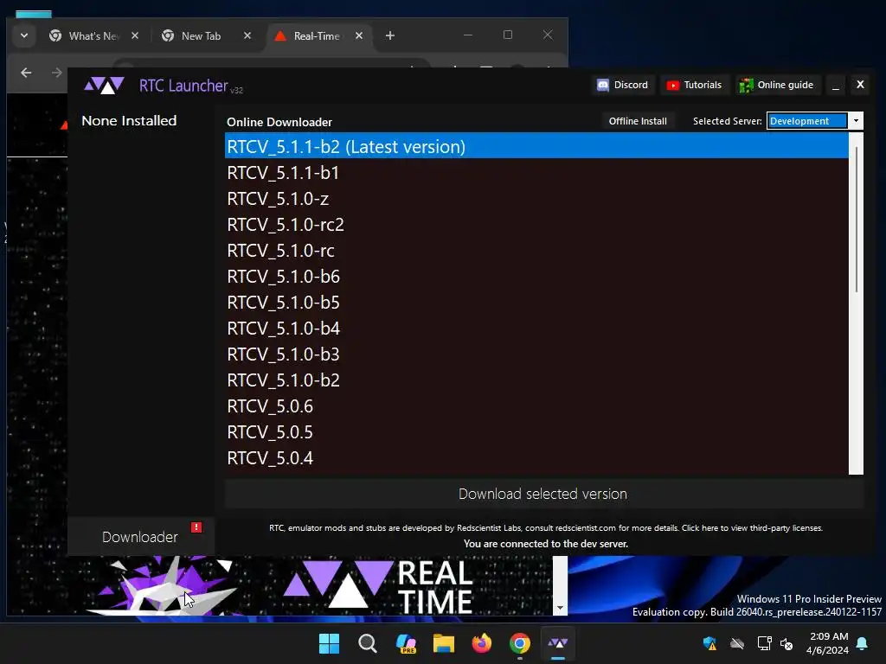Open the Windows Start menu

point(329,643)
